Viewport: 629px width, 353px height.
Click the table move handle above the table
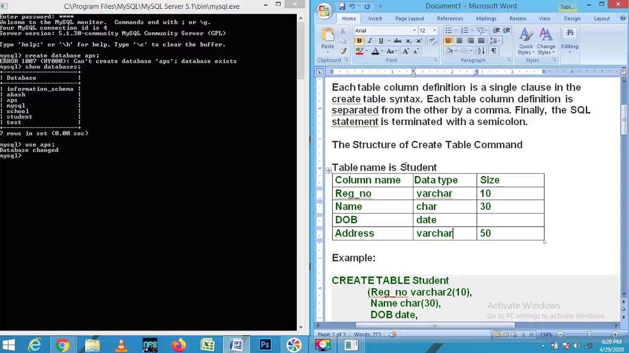coord(328,170)
